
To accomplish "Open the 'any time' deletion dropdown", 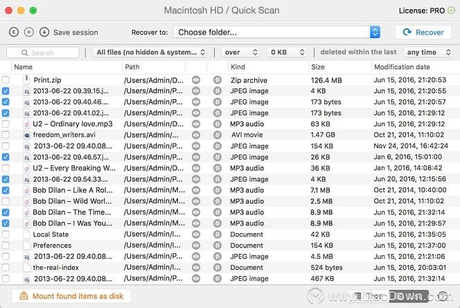I will point(428,52).
